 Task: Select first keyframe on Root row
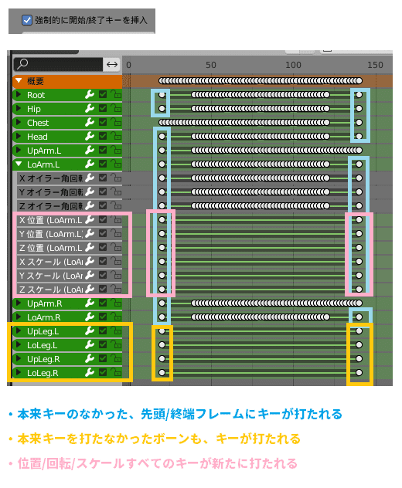point(162,94)
